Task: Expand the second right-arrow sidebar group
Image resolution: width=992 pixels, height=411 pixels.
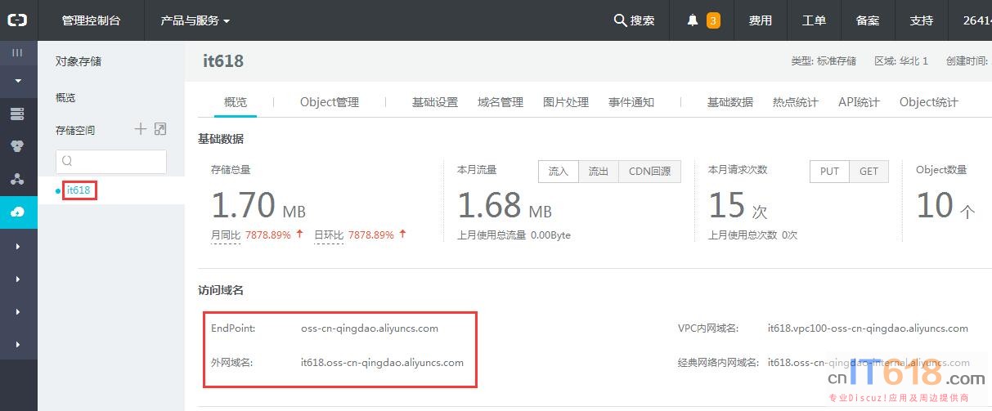Action: 17,279
